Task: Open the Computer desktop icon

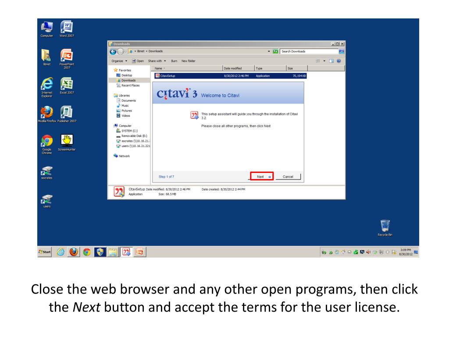Action: click(46, 29)
